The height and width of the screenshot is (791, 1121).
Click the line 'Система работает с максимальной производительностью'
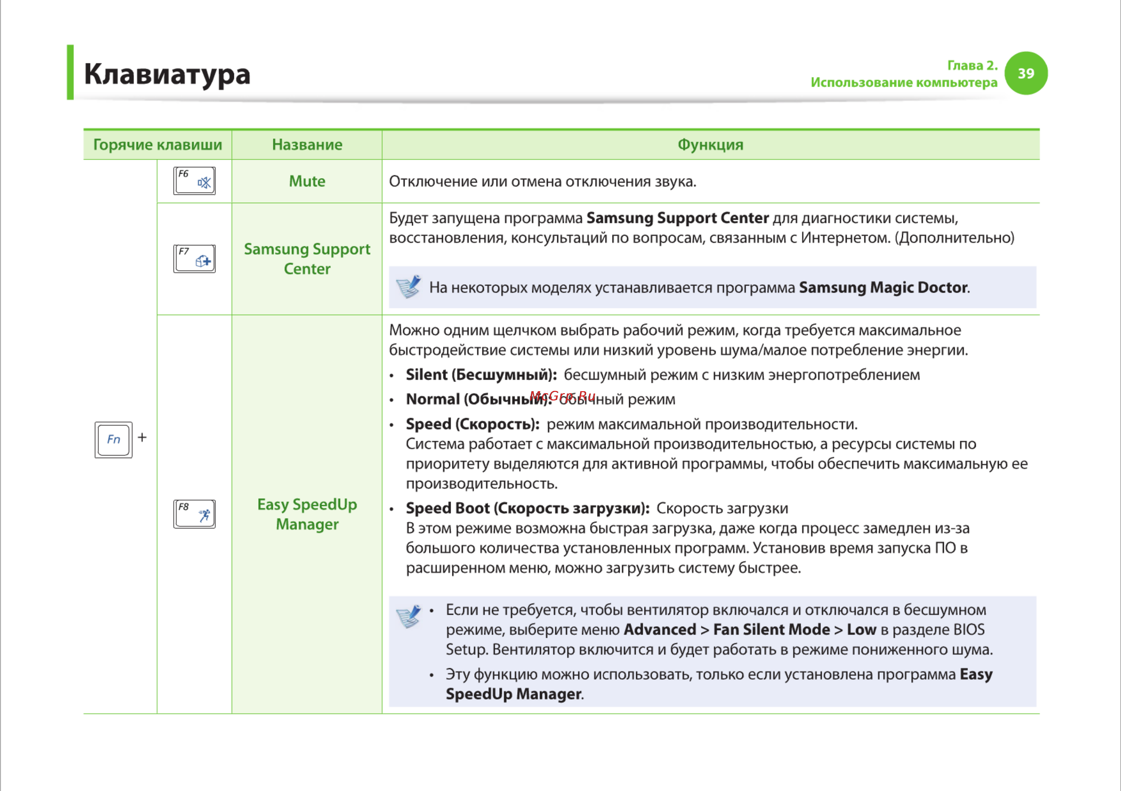[x=691, y=444]
